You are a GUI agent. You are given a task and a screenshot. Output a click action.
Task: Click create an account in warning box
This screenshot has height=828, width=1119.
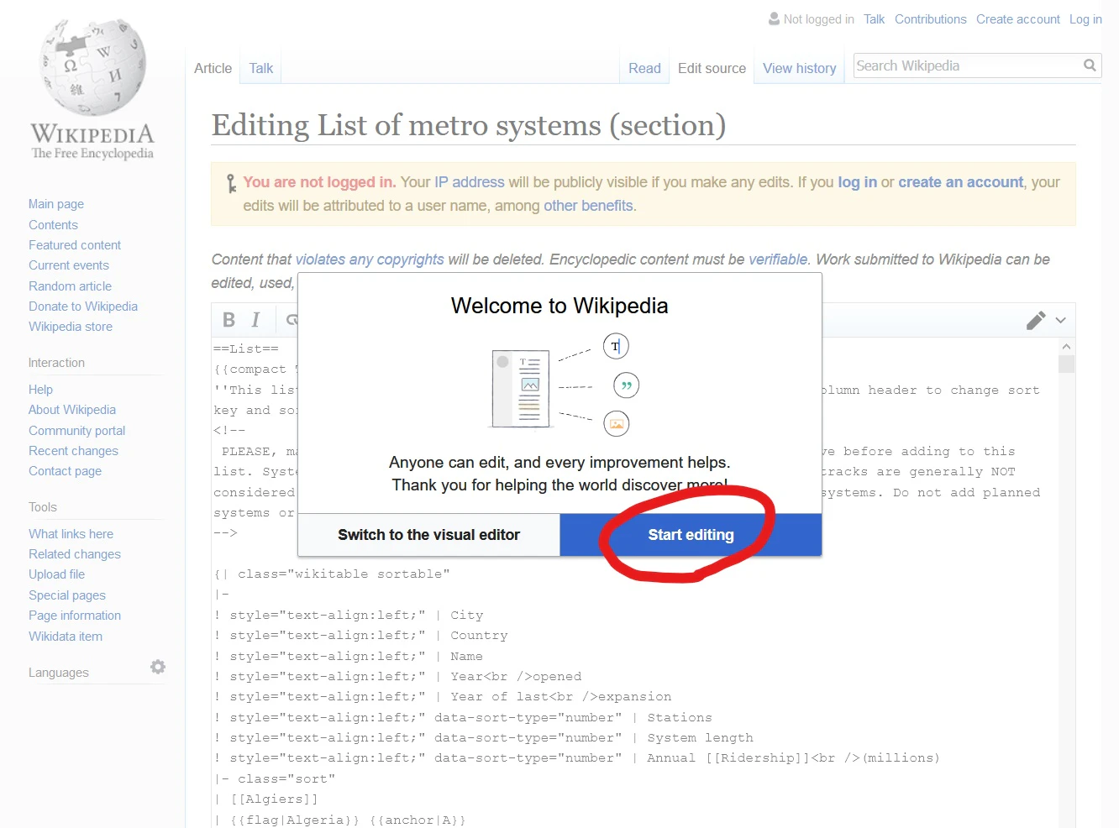pos(960,182)
